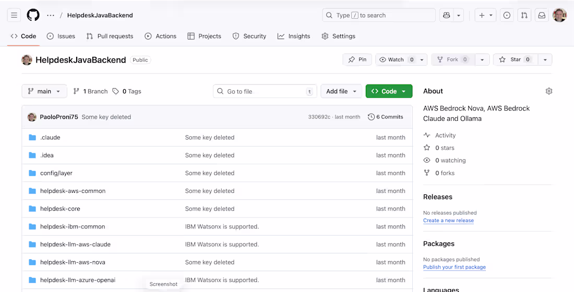View the 6 Commits history
The width and height of the screenshot is (574, 292).
385,117
